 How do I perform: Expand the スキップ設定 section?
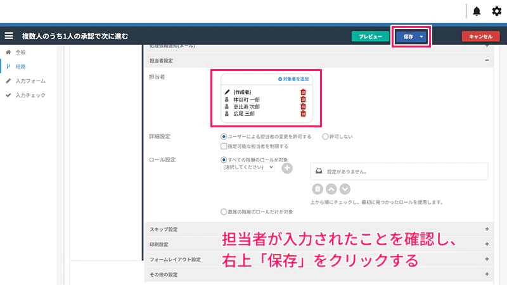[487, 229]
